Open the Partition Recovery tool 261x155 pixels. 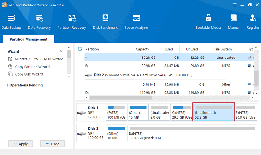[72, 21]
